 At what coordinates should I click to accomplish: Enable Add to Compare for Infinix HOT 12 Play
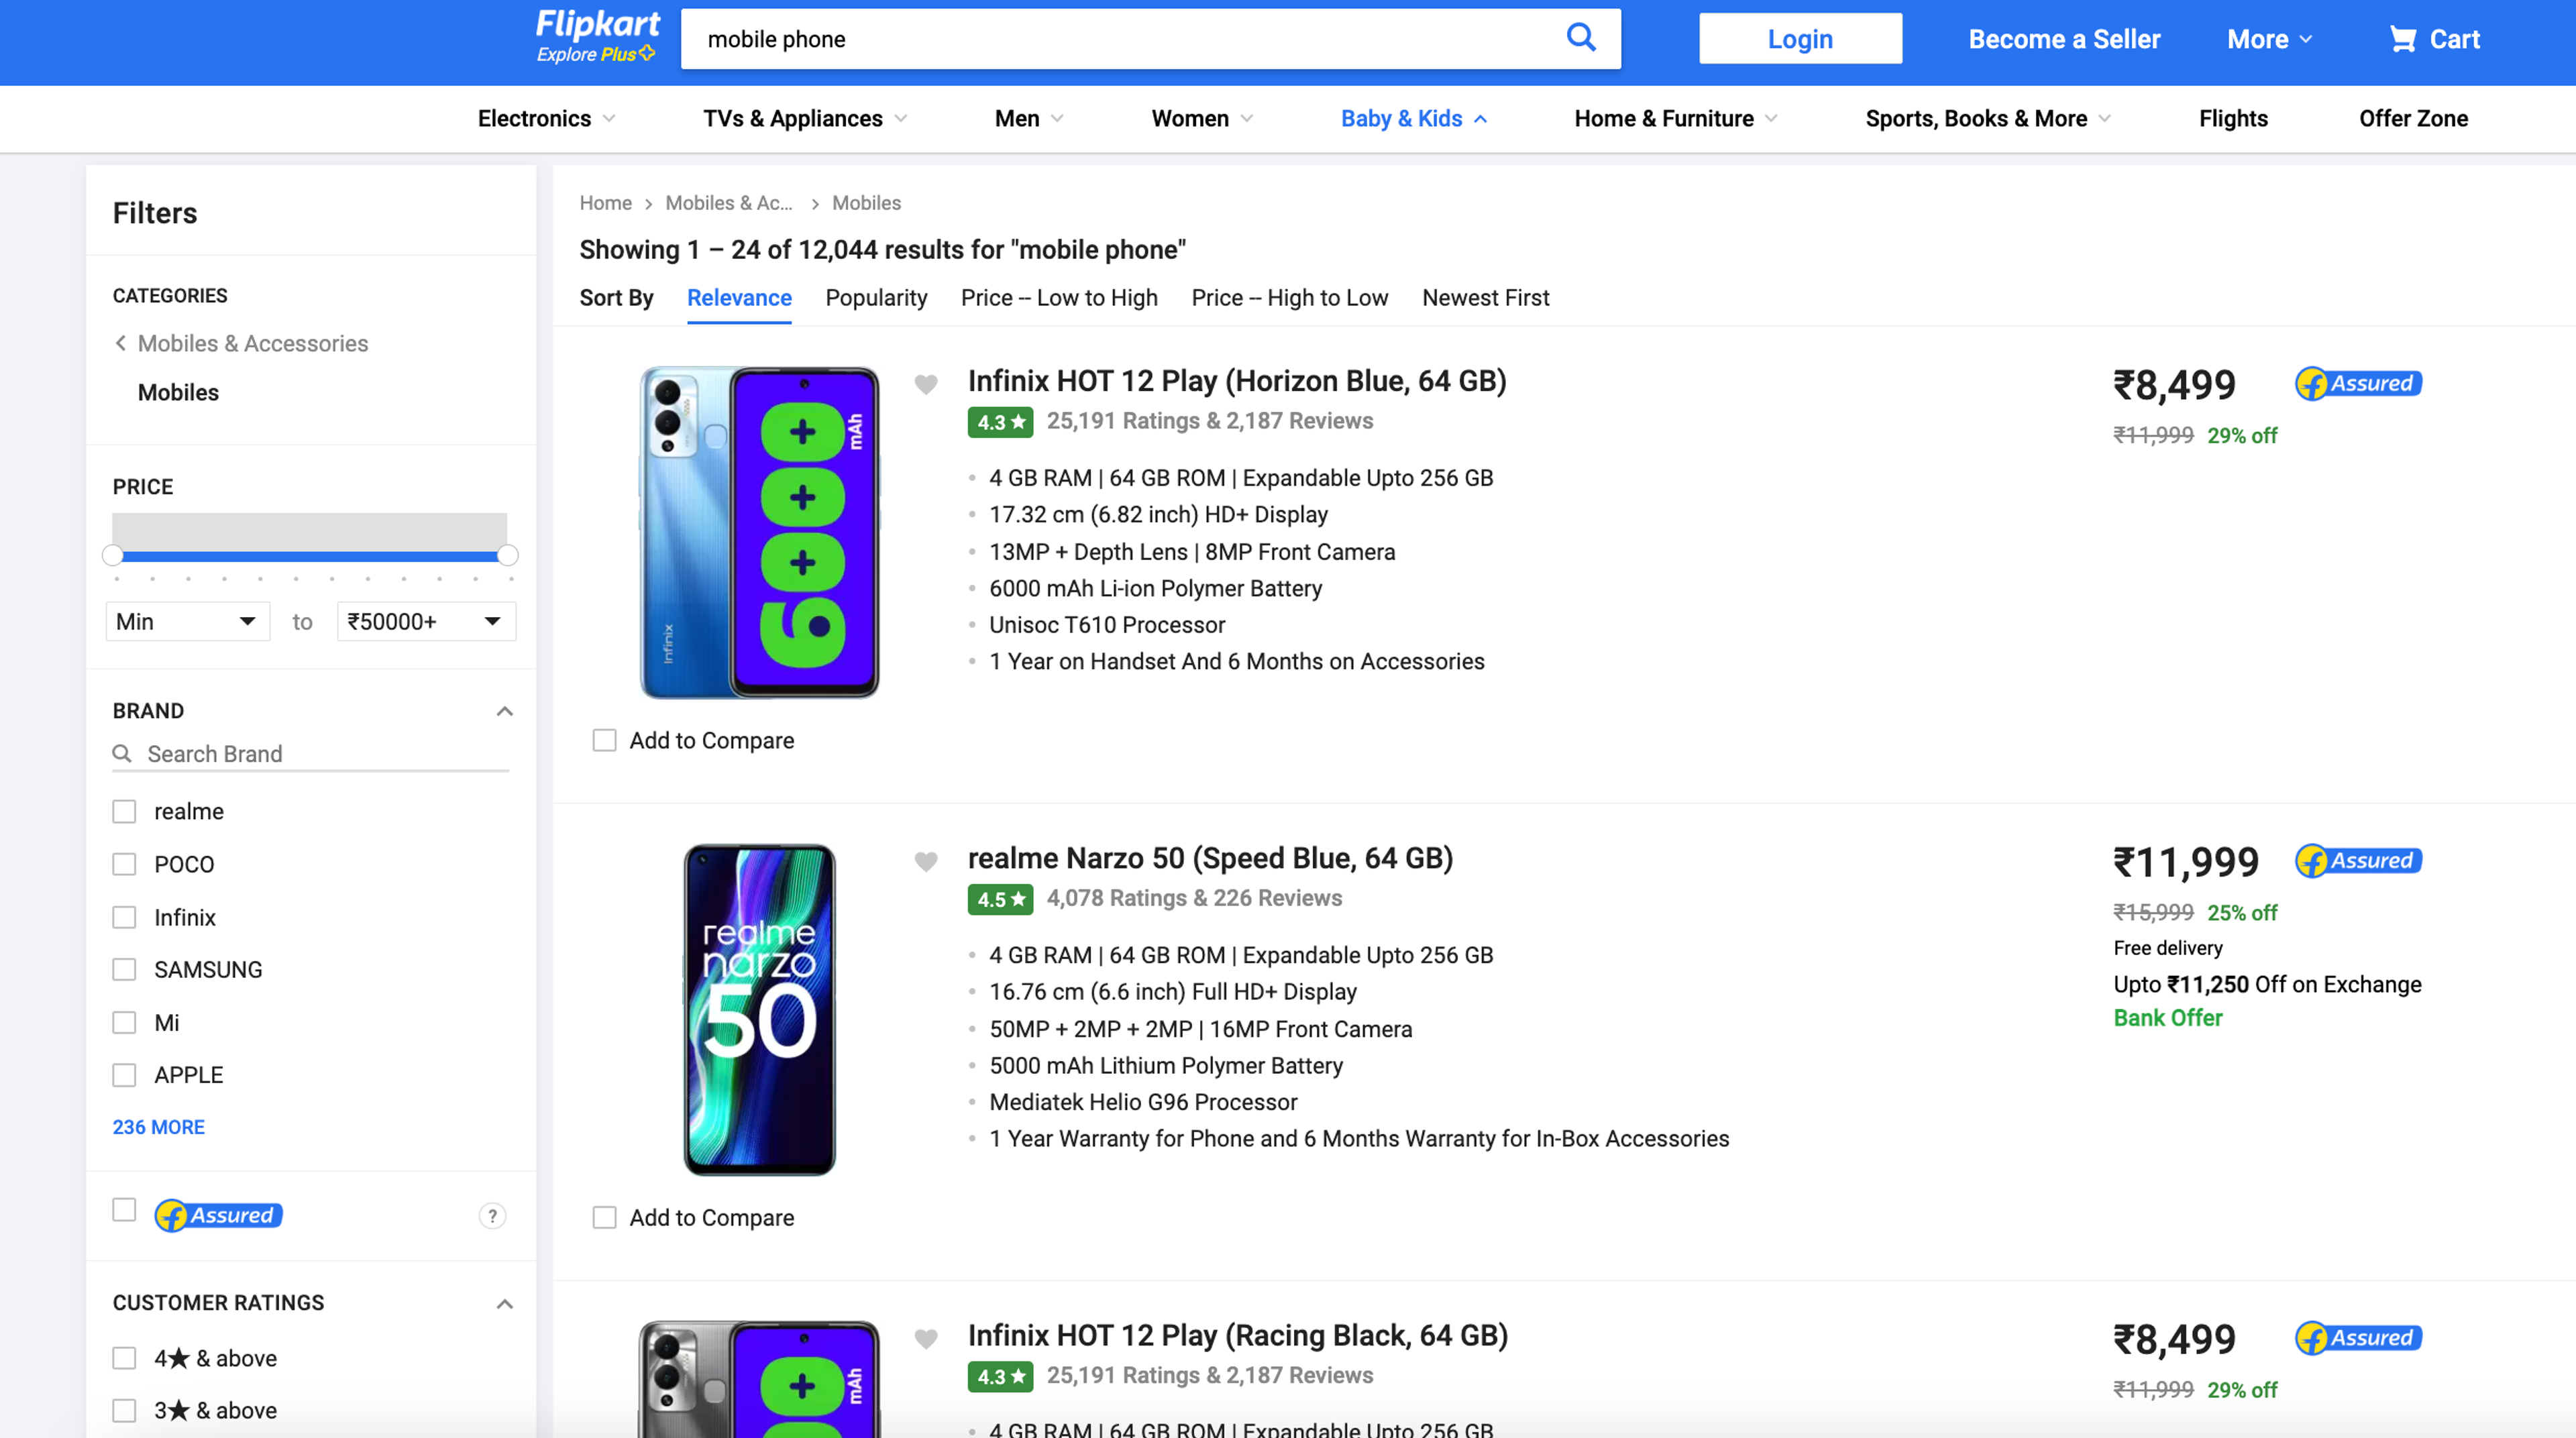(x=604, y=740)
